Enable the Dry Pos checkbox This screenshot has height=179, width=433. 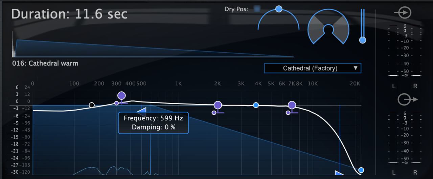[257, 9]
